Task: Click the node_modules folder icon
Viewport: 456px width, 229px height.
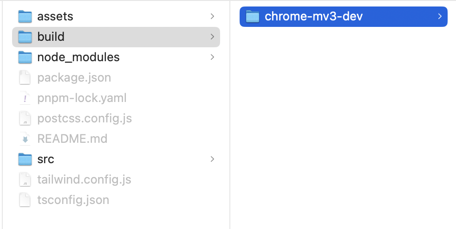Action: point(25,57)
